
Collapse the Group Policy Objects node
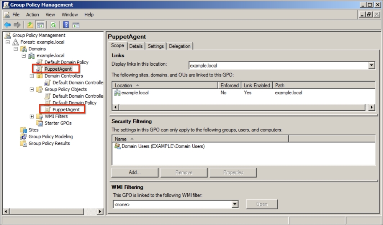pos(32,89)
